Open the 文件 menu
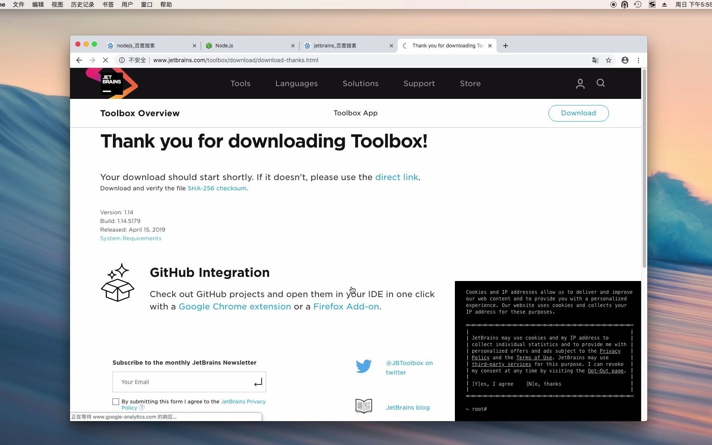This screenshot has width=712, height=445. click(19, 5)
